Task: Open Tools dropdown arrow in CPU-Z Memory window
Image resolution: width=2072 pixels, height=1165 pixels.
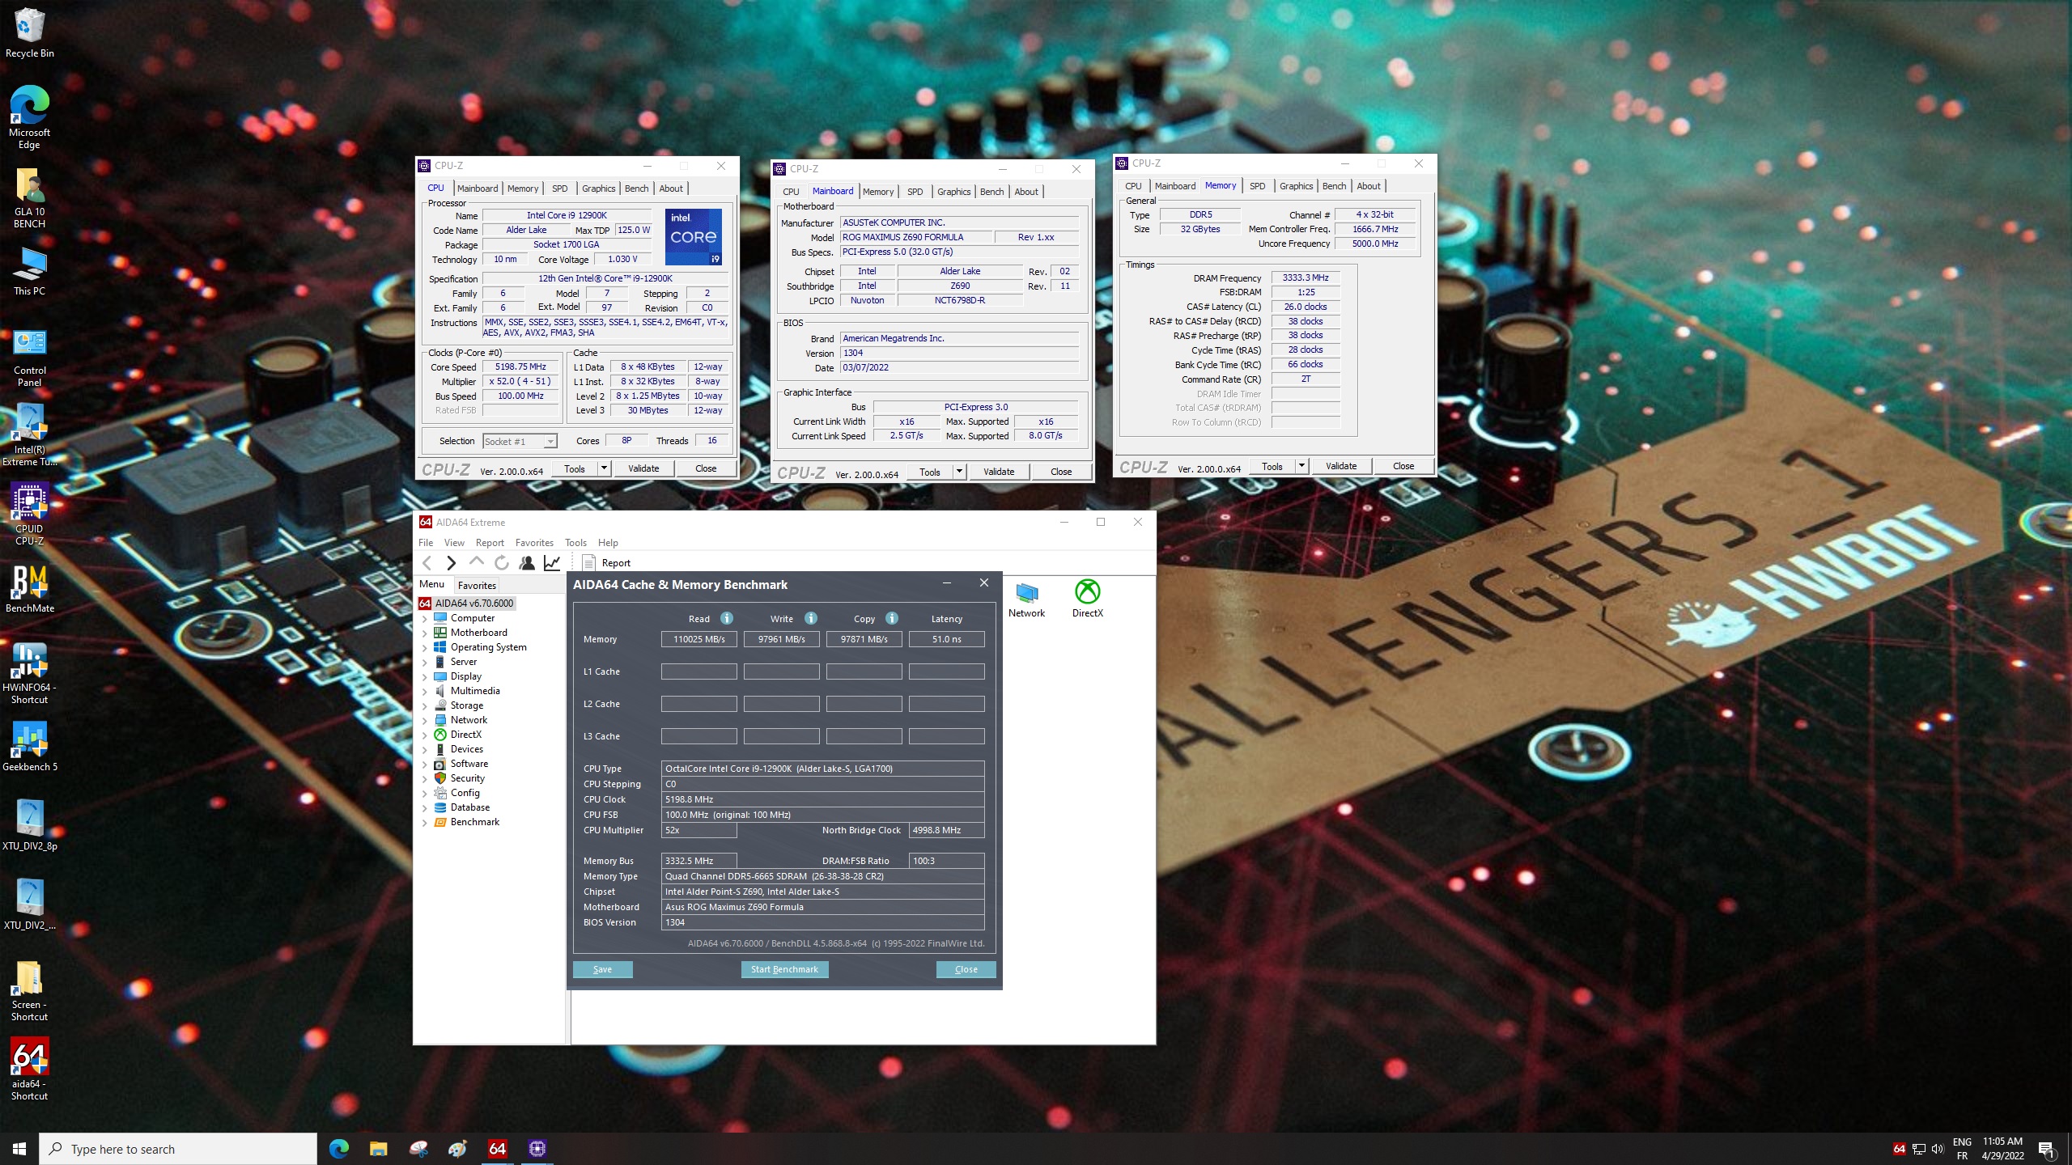Action: click(x=1301, y=466)
